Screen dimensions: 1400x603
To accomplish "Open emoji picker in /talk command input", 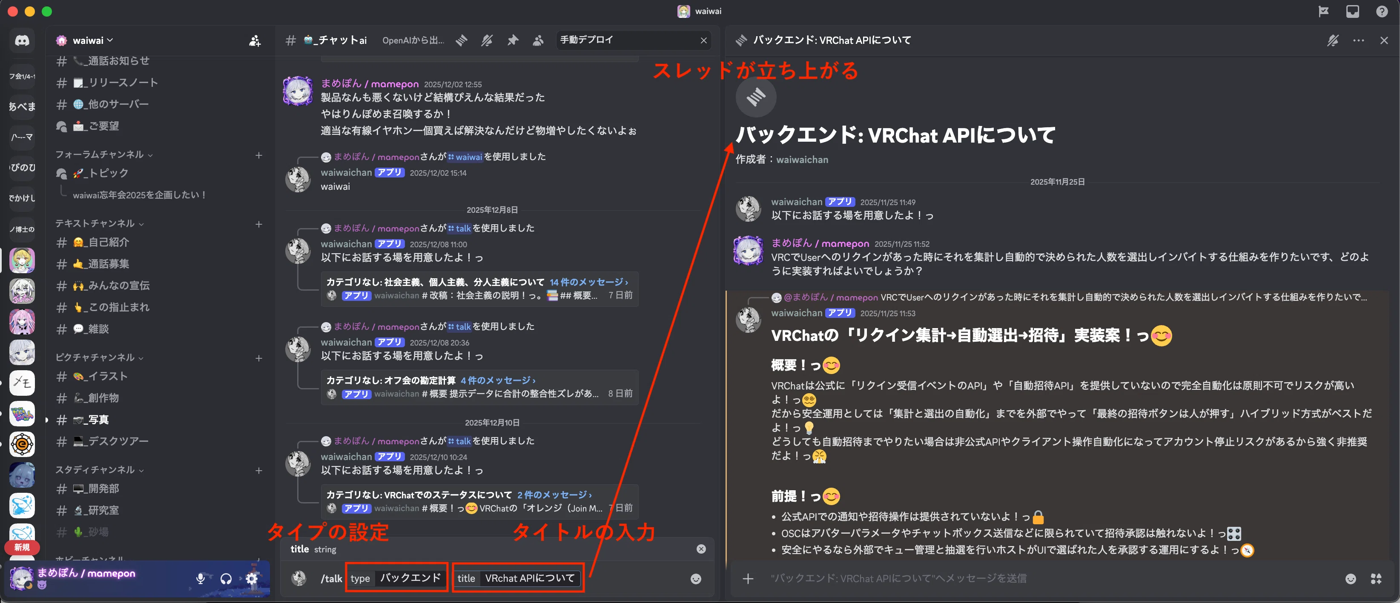I will [696, 579].
